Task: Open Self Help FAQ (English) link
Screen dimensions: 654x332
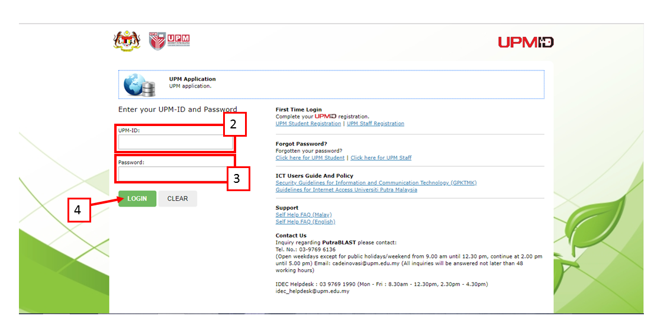Action: point(305,221)
